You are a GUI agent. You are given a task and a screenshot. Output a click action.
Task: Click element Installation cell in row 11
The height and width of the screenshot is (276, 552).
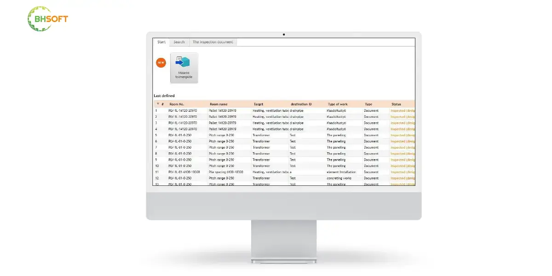click(x=341, y=172)
